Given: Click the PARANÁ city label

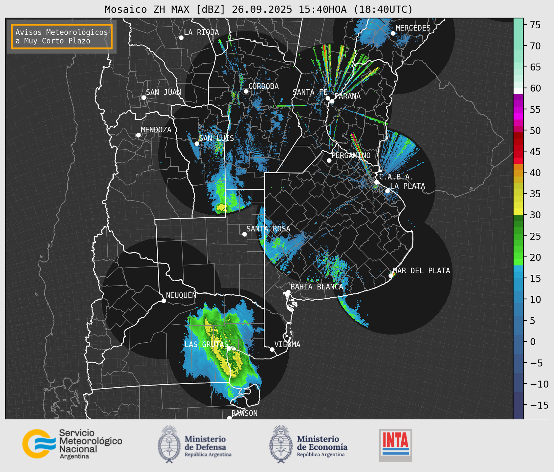Looking at the screenshot, I should (347, 96).
